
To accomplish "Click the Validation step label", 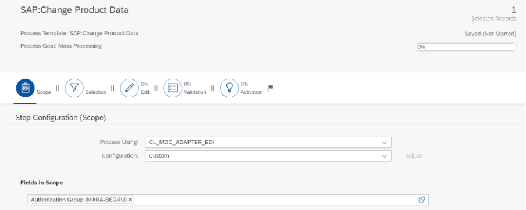I will click(195, 92).
